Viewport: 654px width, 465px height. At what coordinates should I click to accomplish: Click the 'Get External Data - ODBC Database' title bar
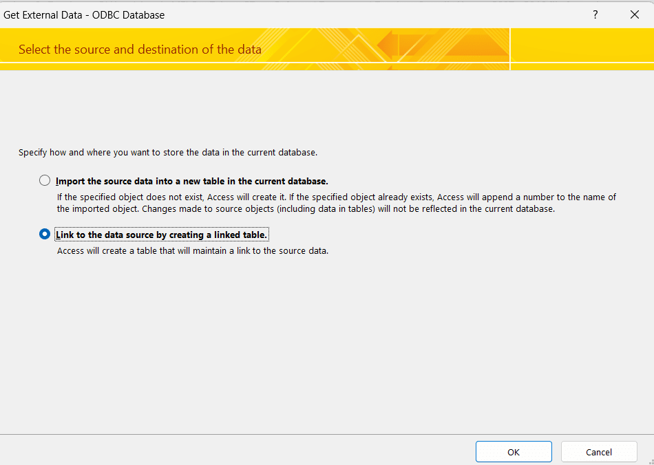[x=84, y=14]
